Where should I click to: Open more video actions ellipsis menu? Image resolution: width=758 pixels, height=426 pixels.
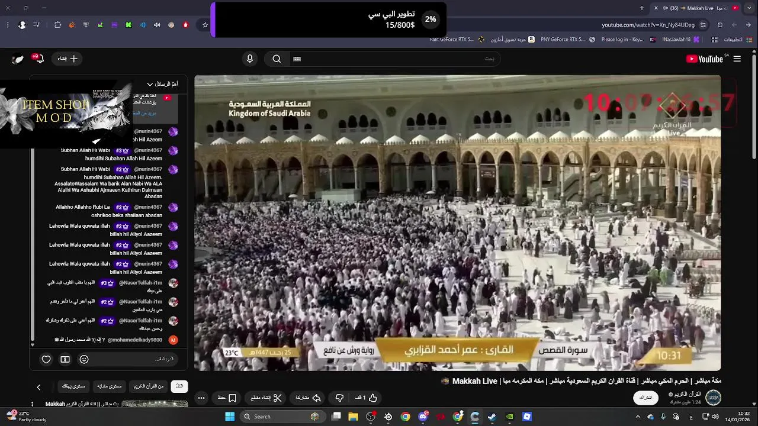[201, 398]
